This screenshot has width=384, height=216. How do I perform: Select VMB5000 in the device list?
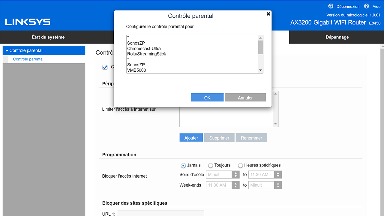coord(136,70)
